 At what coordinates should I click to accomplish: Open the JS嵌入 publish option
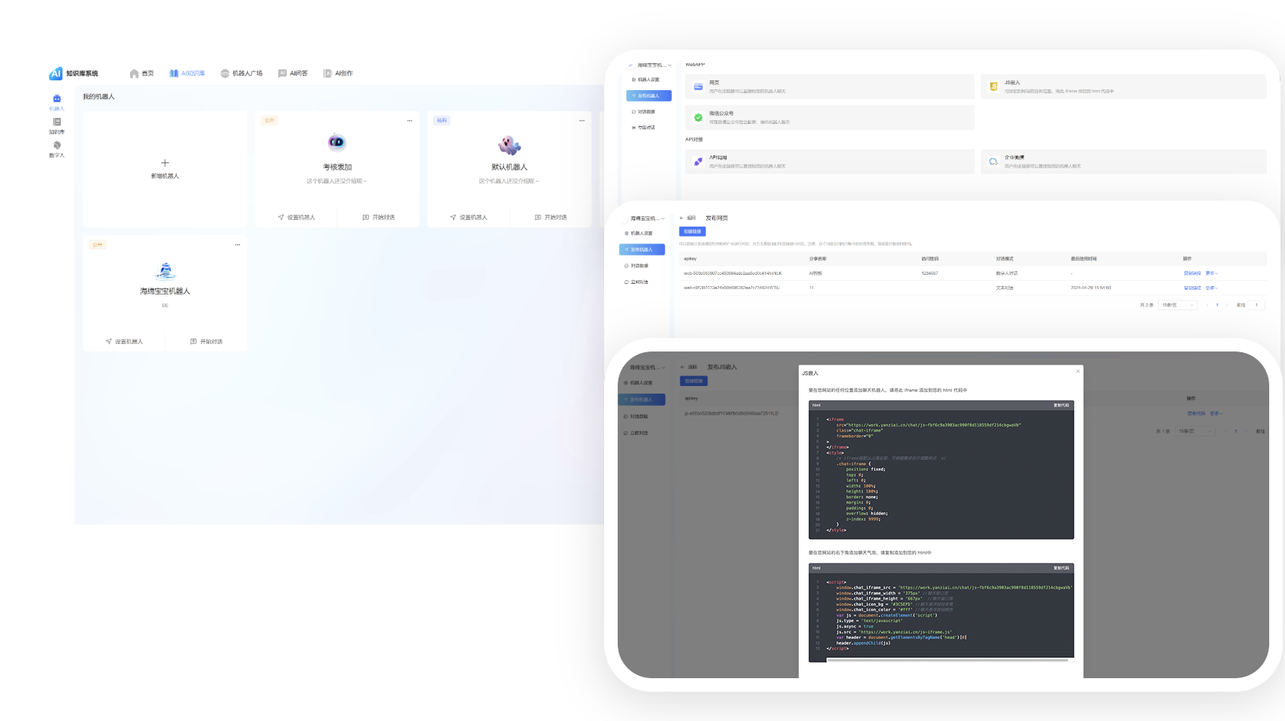(1123, 86)
